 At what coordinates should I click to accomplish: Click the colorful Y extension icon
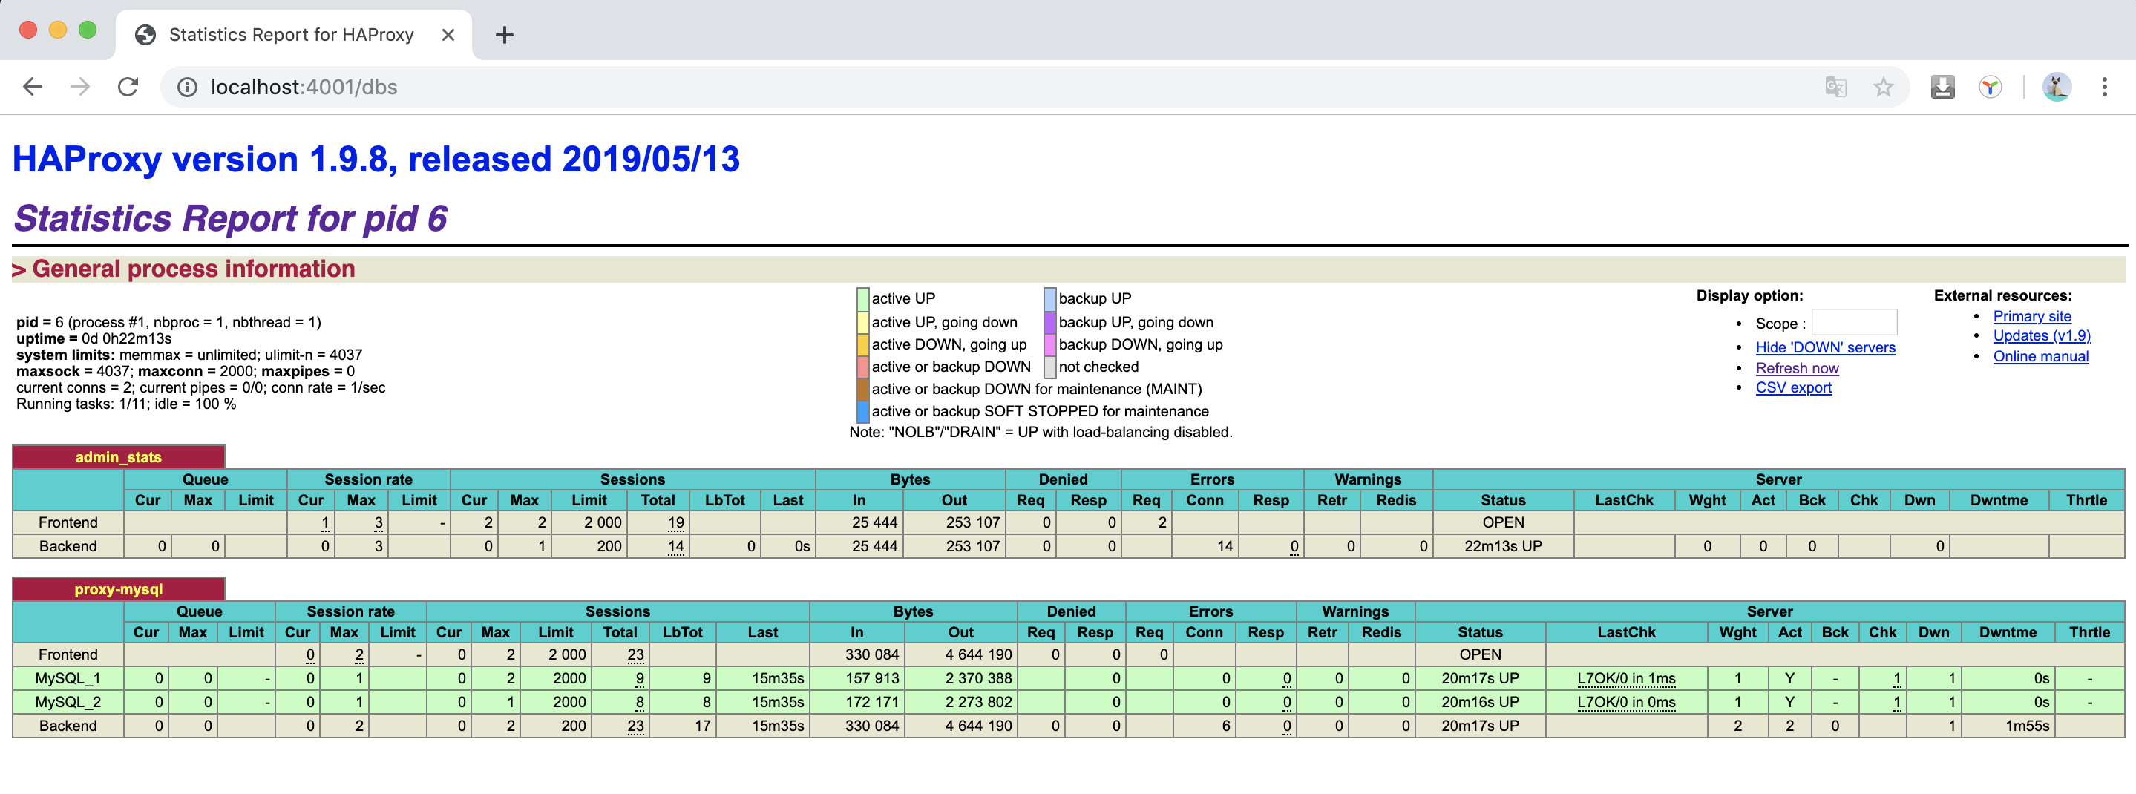(1990, 86)
